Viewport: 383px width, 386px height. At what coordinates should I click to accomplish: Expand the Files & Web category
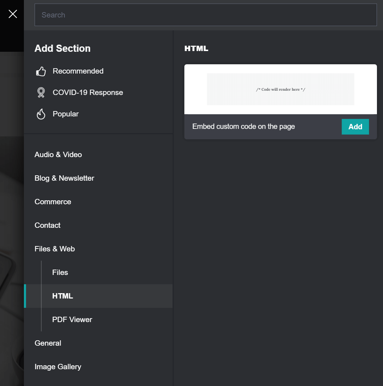(x=55, y=249)
